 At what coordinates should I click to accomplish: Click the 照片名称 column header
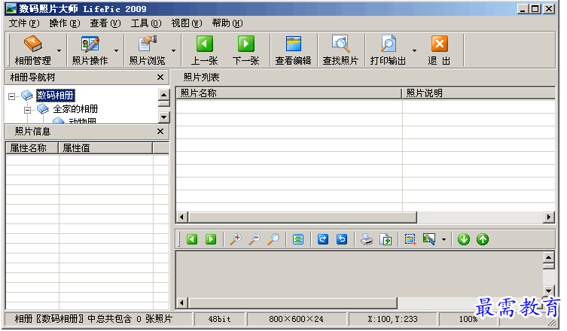pyautogui.click(x=289, y=93)
